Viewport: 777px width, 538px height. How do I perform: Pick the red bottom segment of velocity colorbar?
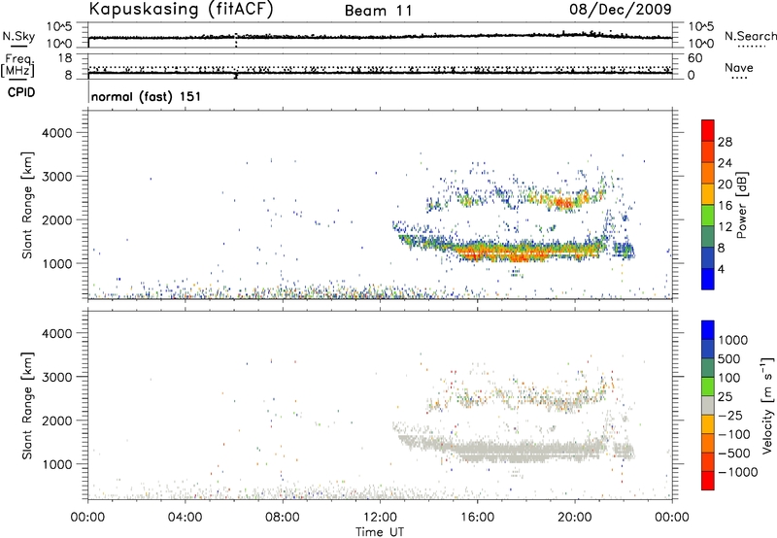(x=708, y=481)
